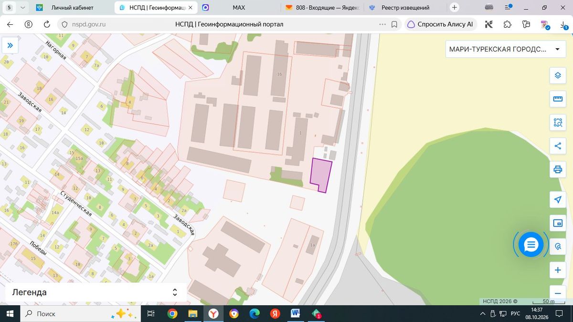This screenshot has height=322, width=573.
Task: Go back to the previous page
Action: pos(10,24)
